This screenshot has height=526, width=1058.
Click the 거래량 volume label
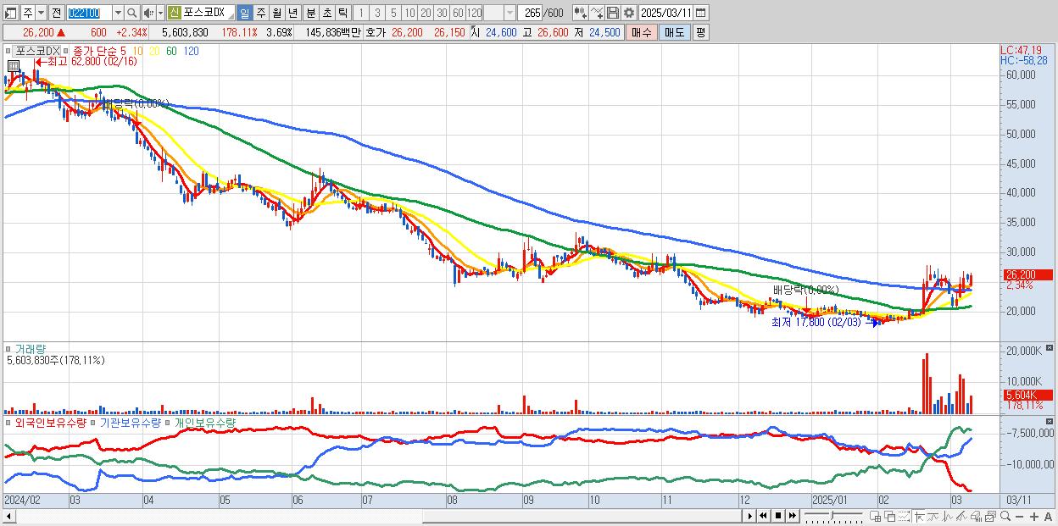pos(31,348)
